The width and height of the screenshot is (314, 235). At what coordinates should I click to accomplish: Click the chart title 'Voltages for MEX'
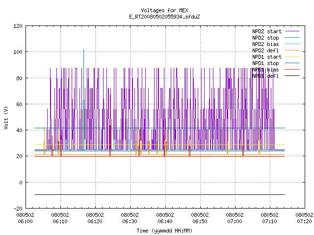tap(164, 10)
